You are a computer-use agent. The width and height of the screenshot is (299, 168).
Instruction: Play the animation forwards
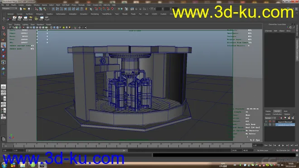(283, 145)
